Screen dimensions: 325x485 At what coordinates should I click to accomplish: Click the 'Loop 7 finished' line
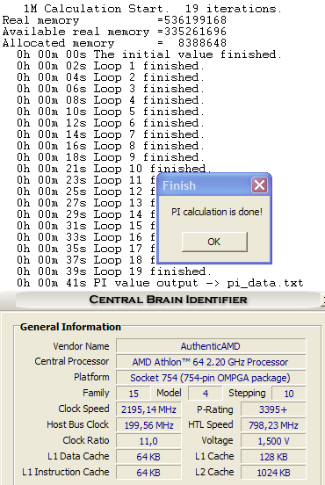[x=111, y=134]
